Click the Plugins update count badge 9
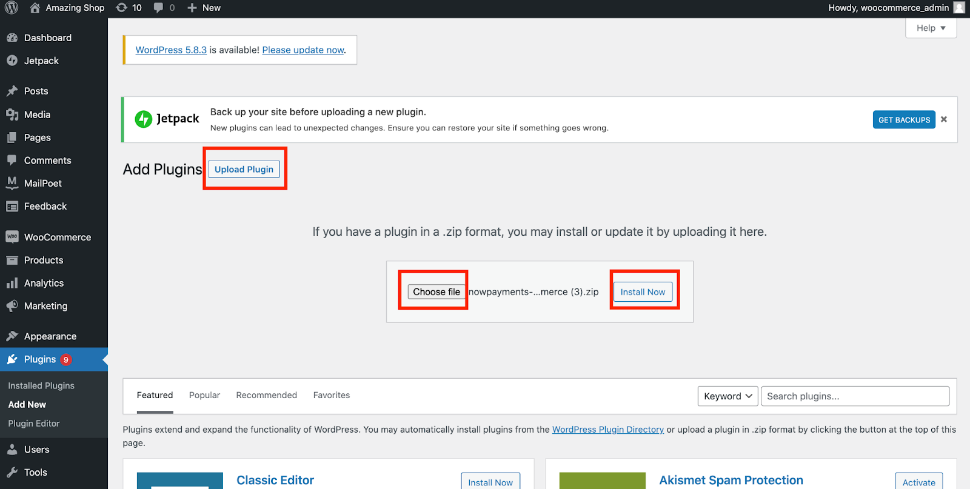Screen dimensions: 970x489 [66, 359]
